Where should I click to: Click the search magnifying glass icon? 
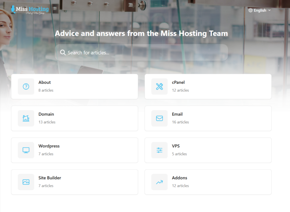[x=63, y=53]
